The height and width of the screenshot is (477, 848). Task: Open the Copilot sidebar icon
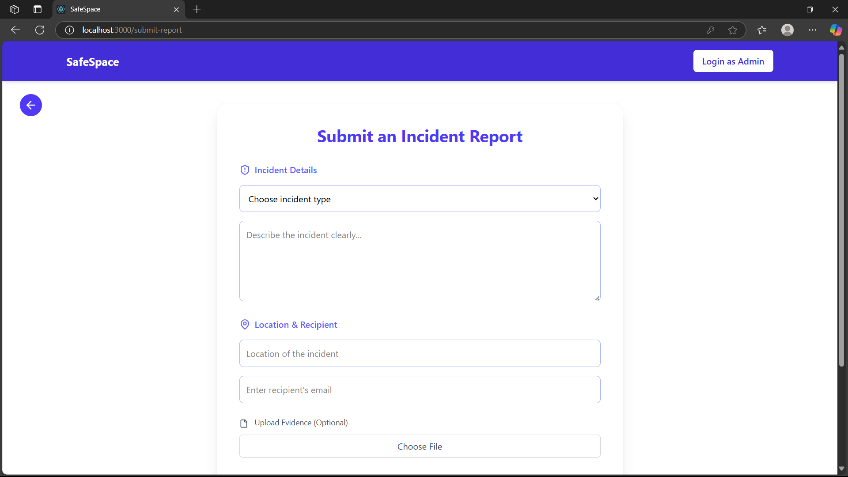pos(836,30)
